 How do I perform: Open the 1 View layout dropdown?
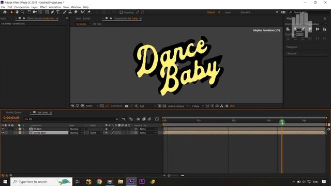(198, 106)
